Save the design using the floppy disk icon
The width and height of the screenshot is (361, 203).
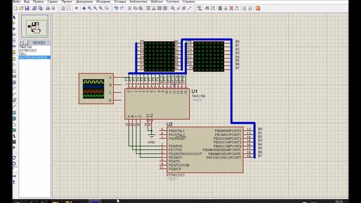click(x=27, y=8)
